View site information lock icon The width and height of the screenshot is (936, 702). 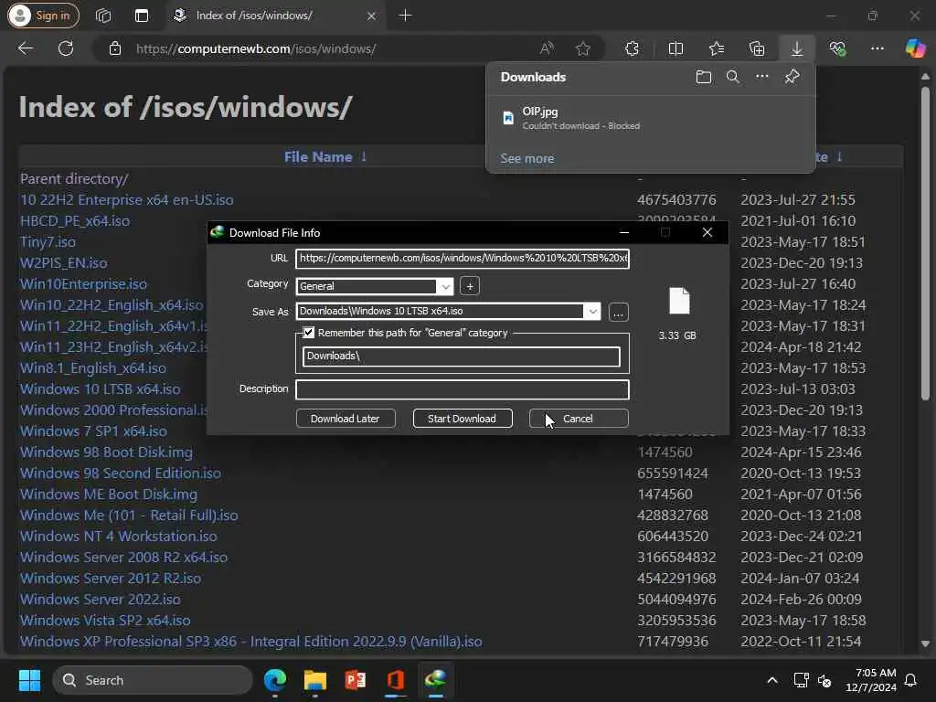point(115,48)
